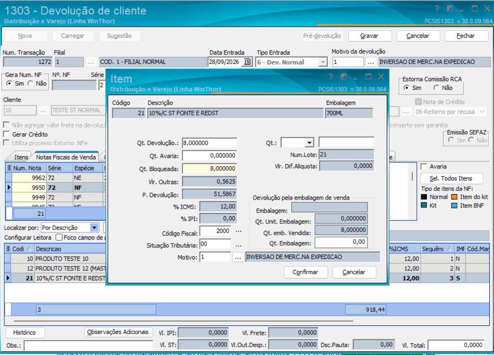Open Cliente lookup ellipsis button

tap(43, 110)
